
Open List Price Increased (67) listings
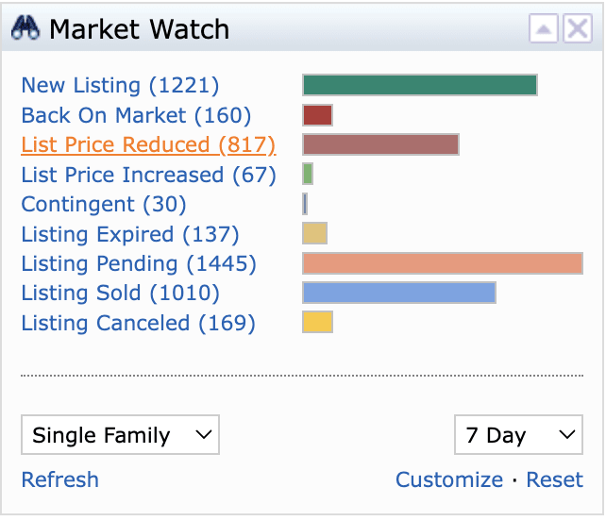(148, 175)
